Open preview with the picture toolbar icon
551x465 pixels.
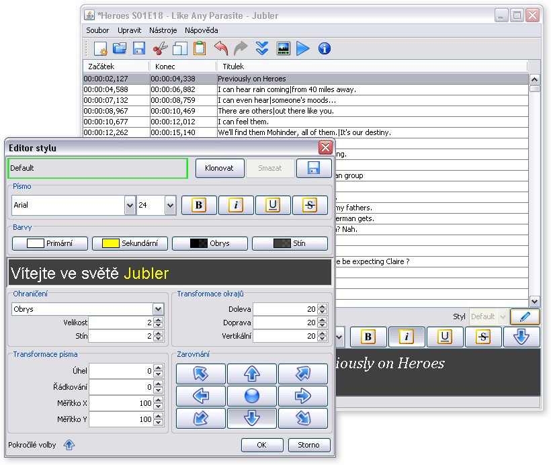[284, 48]
